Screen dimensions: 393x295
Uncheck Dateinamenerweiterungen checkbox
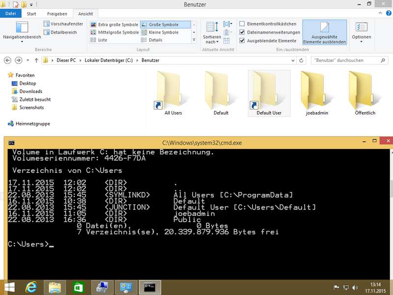point(242,32)
